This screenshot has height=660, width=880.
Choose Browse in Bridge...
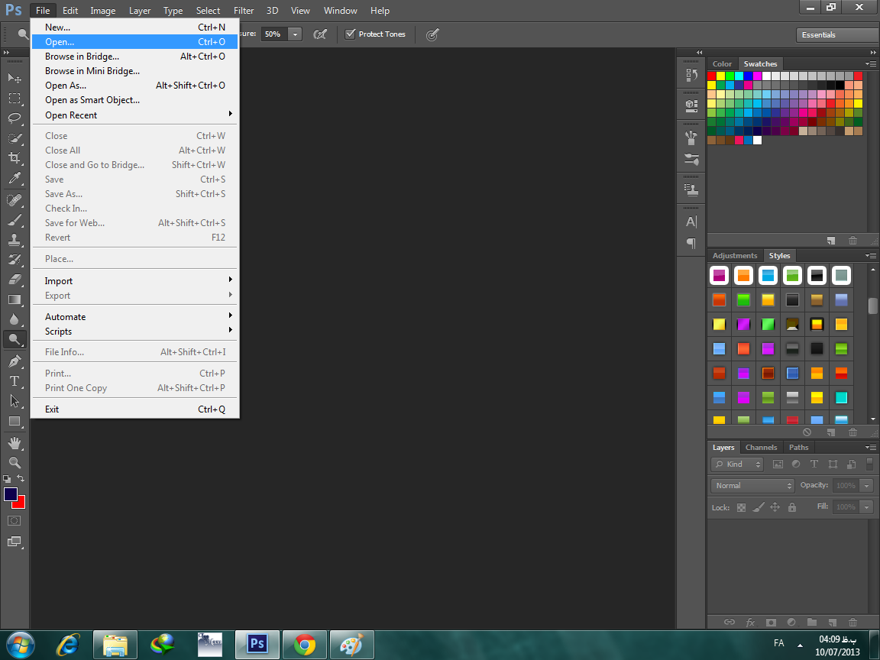134,56
